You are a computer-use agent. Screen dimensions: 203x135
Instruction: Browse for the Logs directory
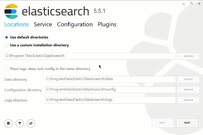click(188, 100)
